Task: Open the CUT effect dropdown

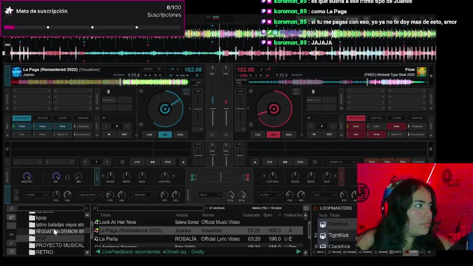Action: pos(324,195)
